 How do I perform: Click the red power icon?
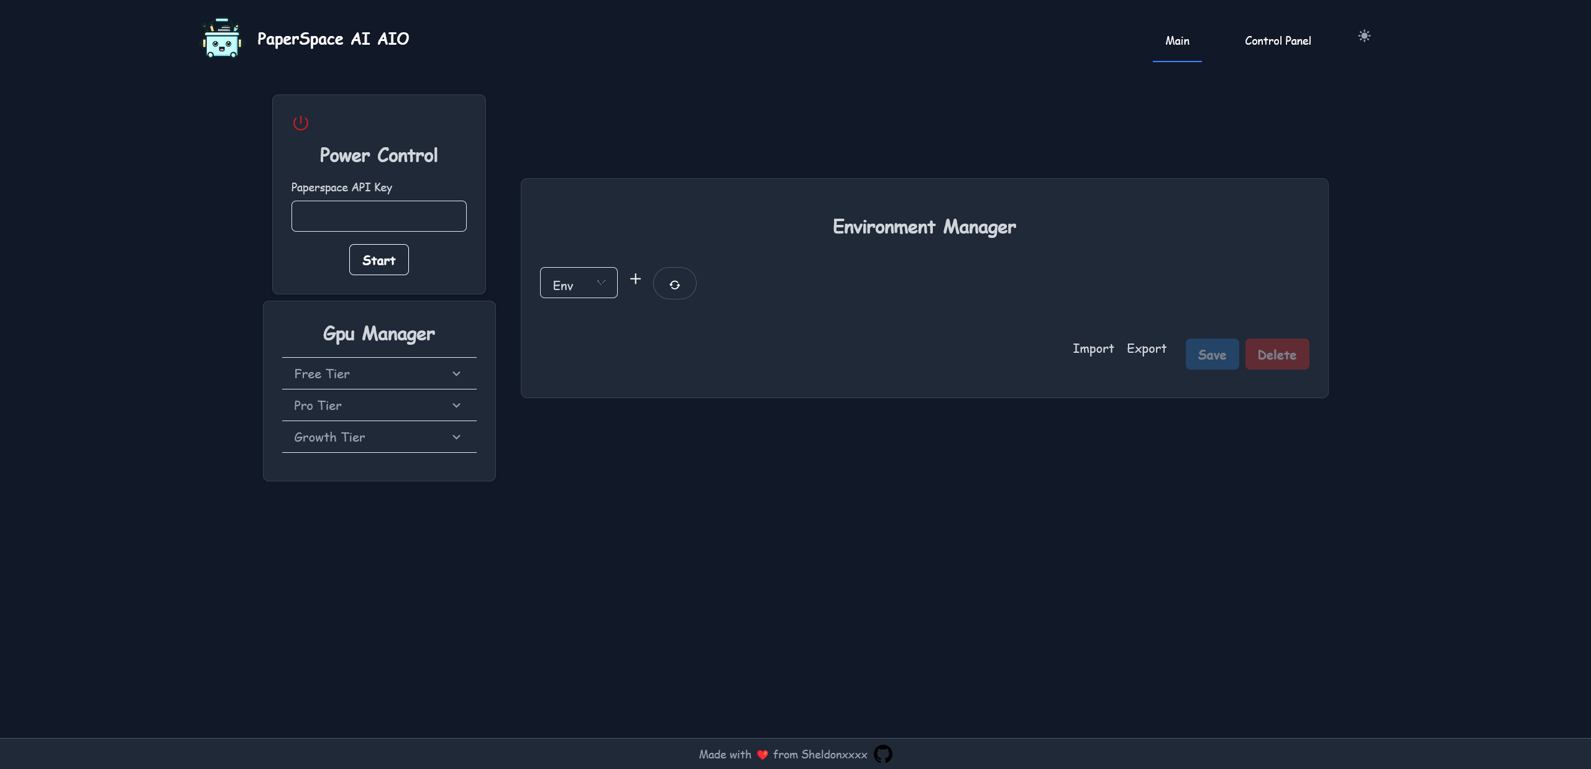(301, 123)
